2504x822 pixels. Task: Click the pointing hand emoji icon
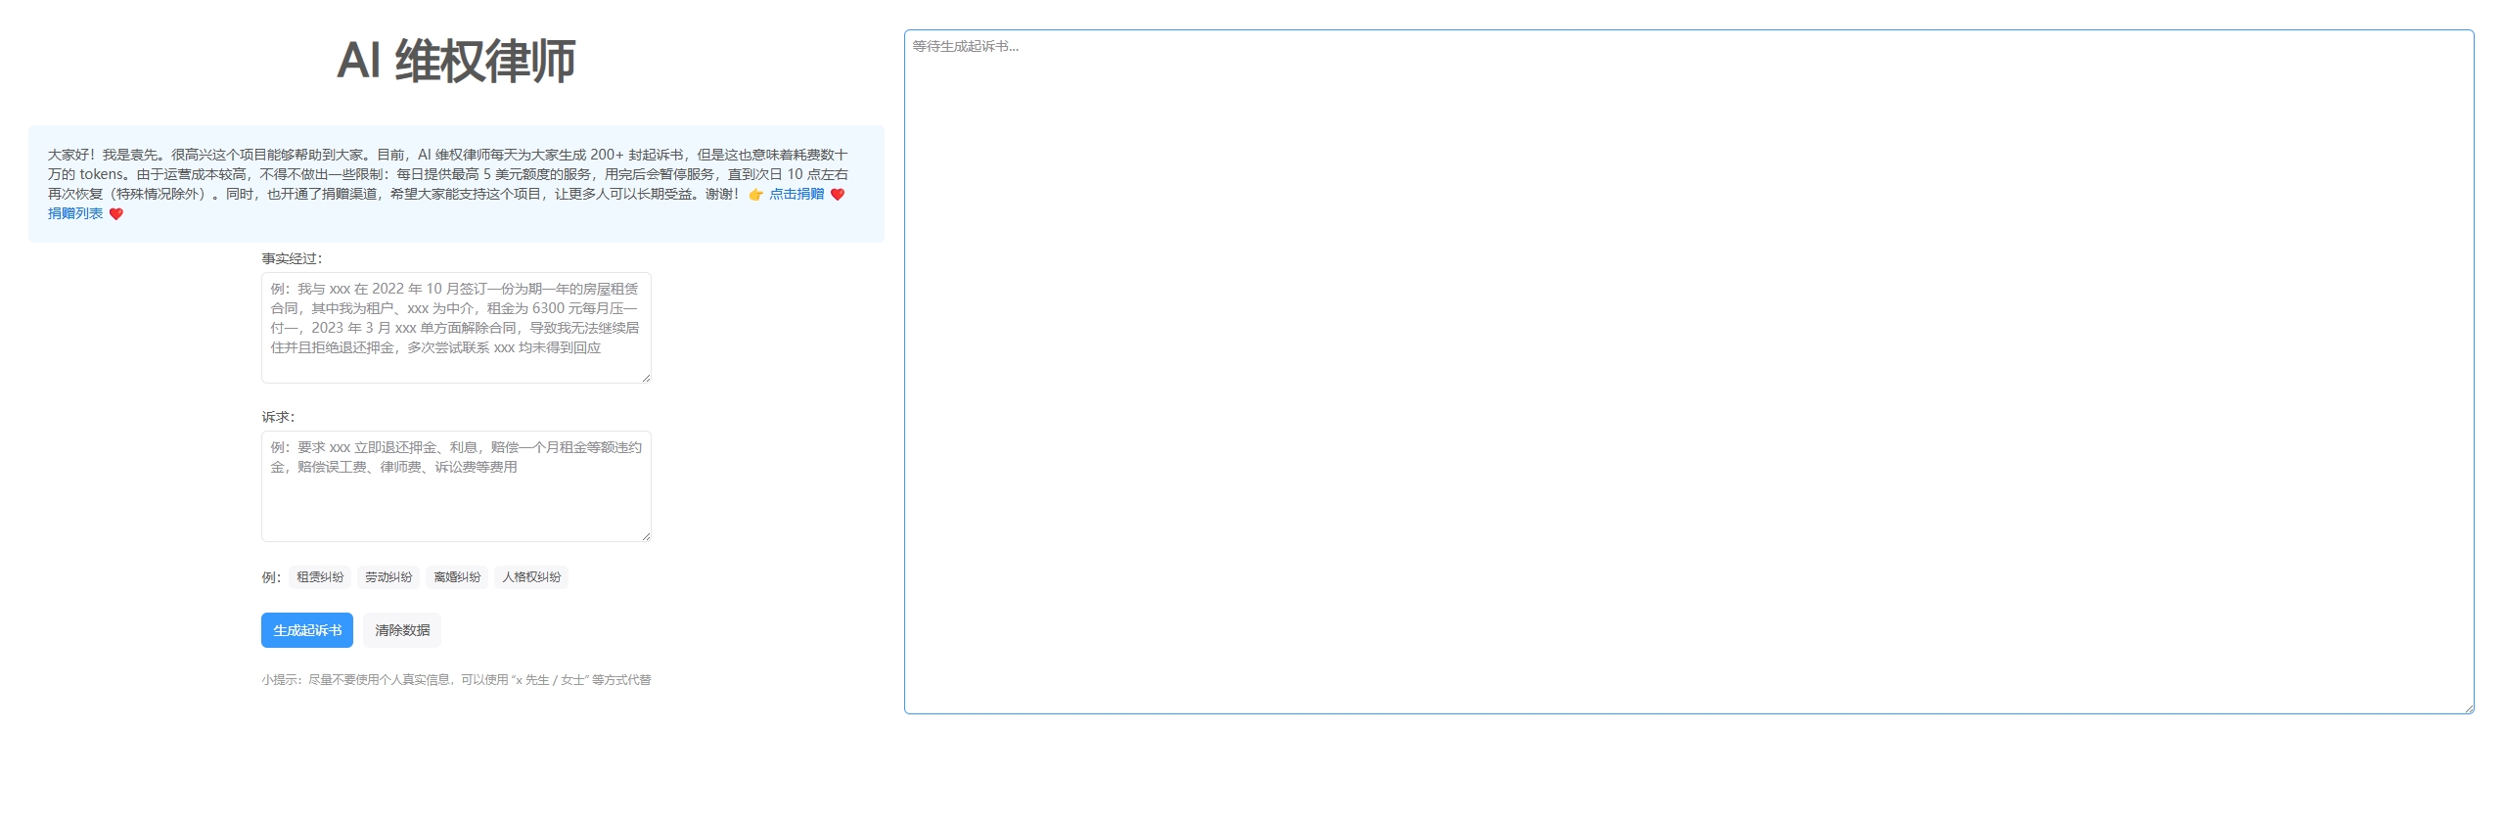(755, 194)
